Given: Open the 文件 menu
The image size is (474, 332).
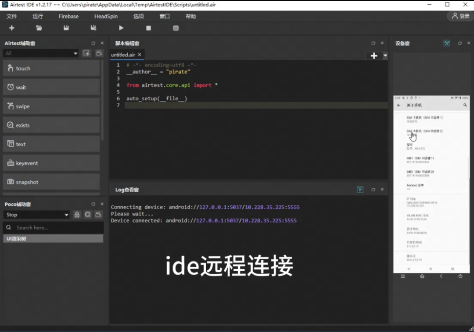Looking at the screenshot, I should (12, 16).
